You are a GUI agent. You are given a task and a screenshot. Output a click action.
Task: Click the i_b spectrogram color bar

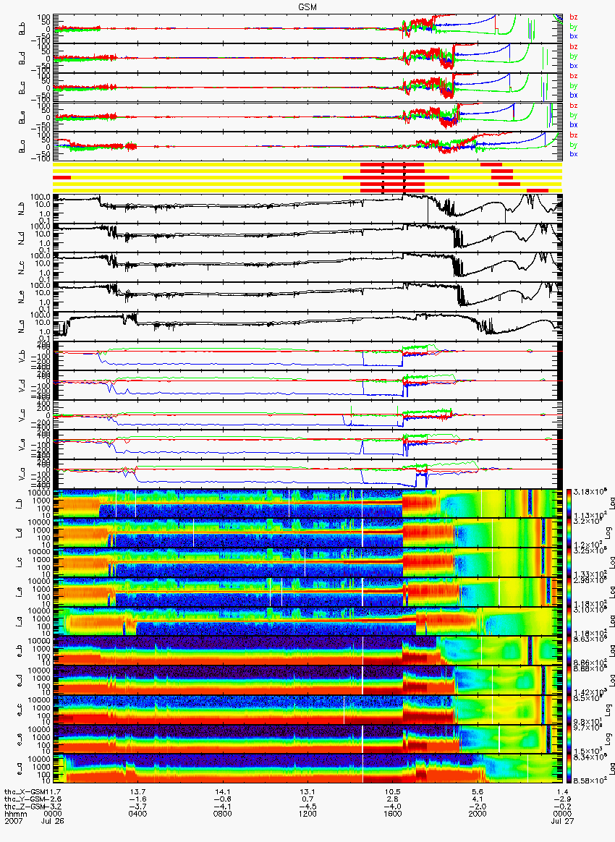569,503
